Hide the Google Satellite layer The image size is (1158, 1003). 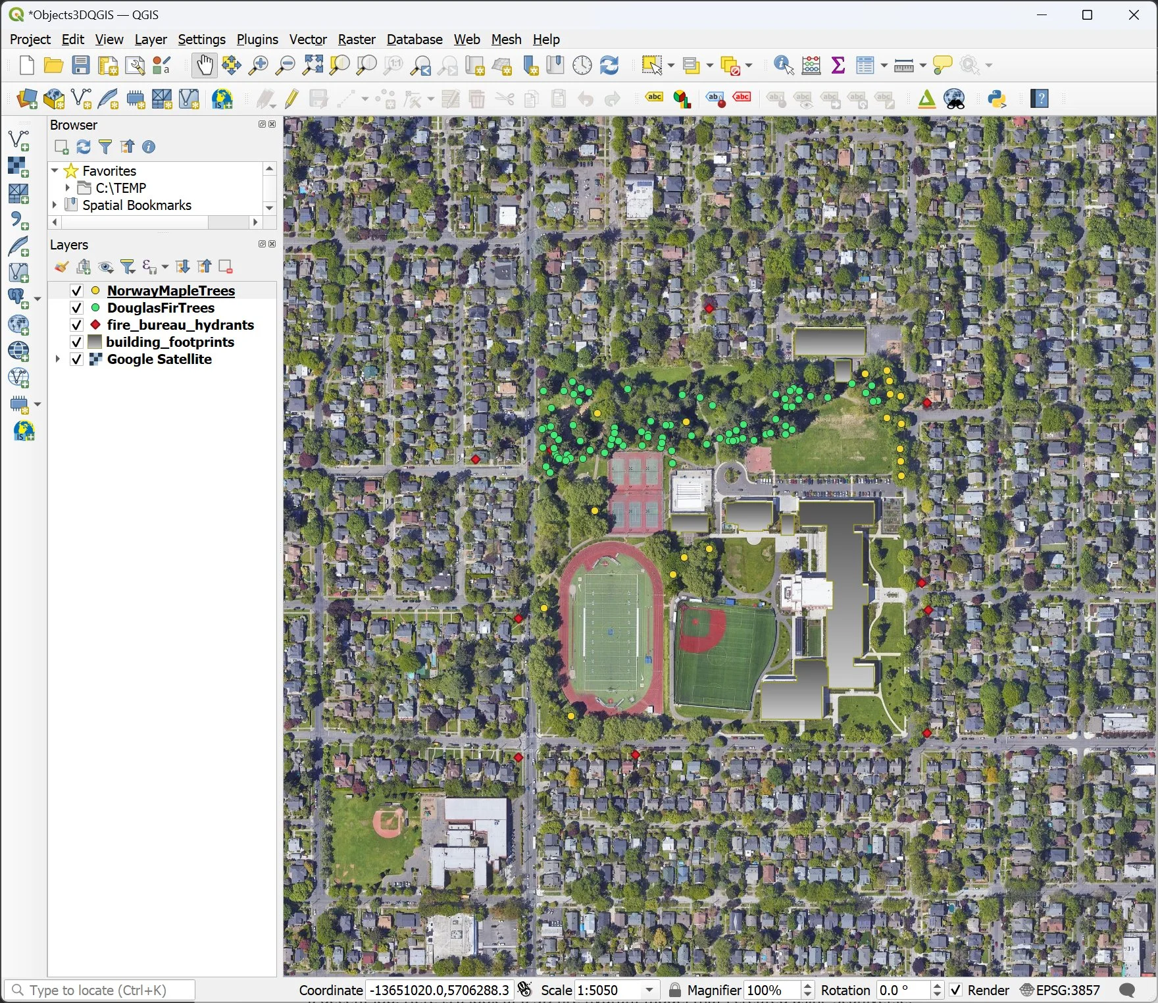pyautogui.click(x=76, y=359)
